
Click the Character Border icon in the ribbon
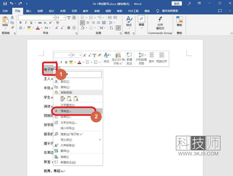pos(74,18)
